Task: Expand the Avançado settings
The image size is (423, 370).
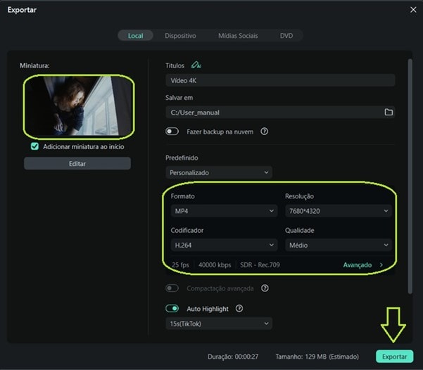Action: [363, 264]
